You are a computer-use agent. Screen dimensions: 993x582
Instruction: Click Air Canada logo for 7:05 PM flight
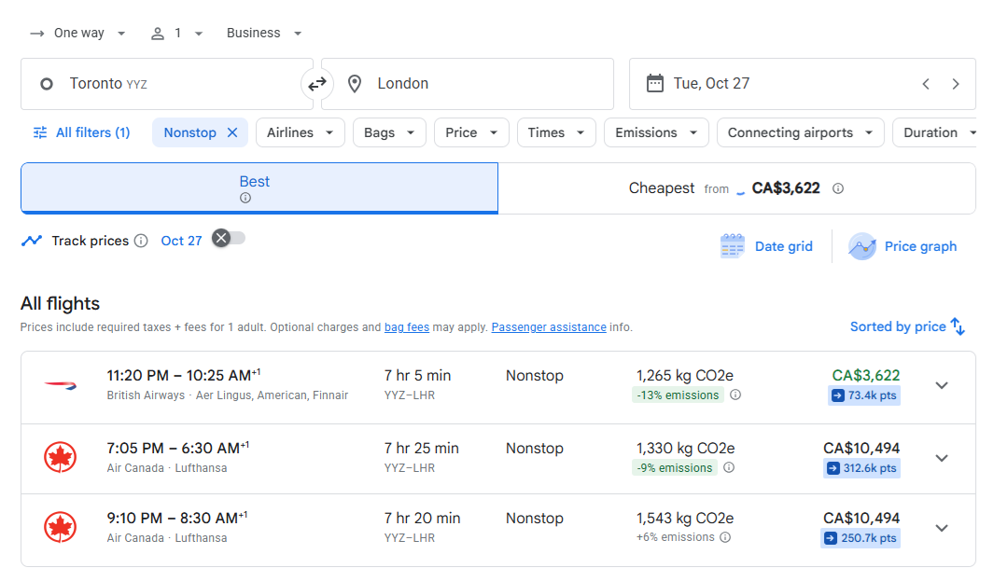click(x=60, y=457)
